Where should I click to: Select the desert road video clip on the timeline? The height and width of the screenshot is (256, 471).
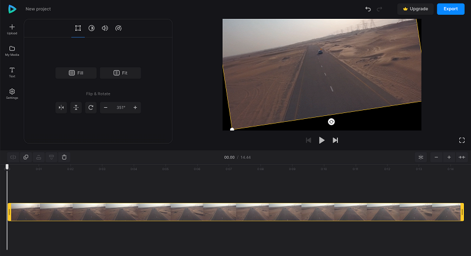click(236, 212)
